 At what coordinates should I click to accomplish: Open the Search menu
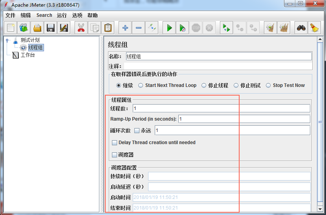click(44, 15)
